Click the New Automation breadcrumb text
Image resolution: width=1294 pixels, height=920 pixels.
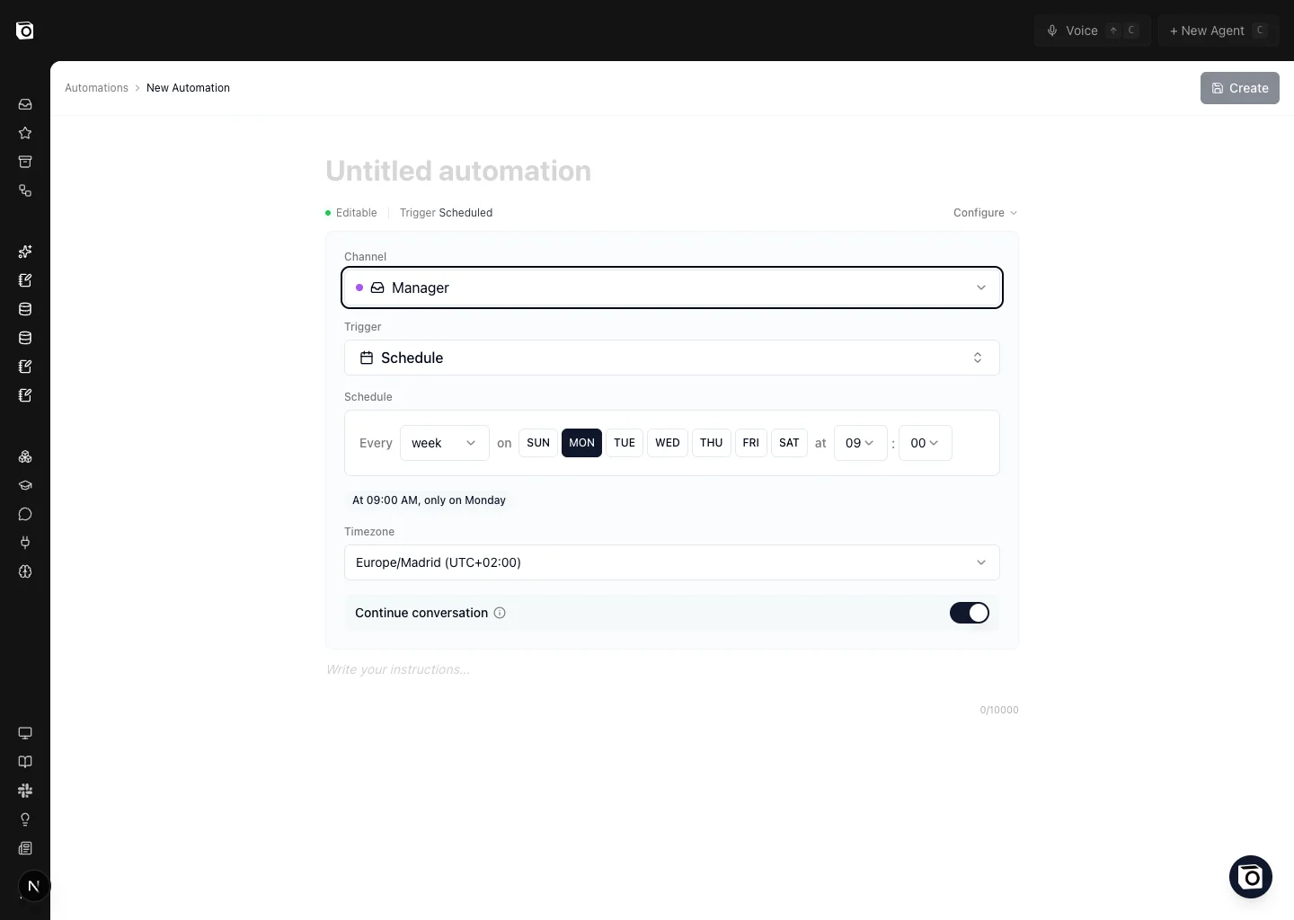click(x=188, y=88)
